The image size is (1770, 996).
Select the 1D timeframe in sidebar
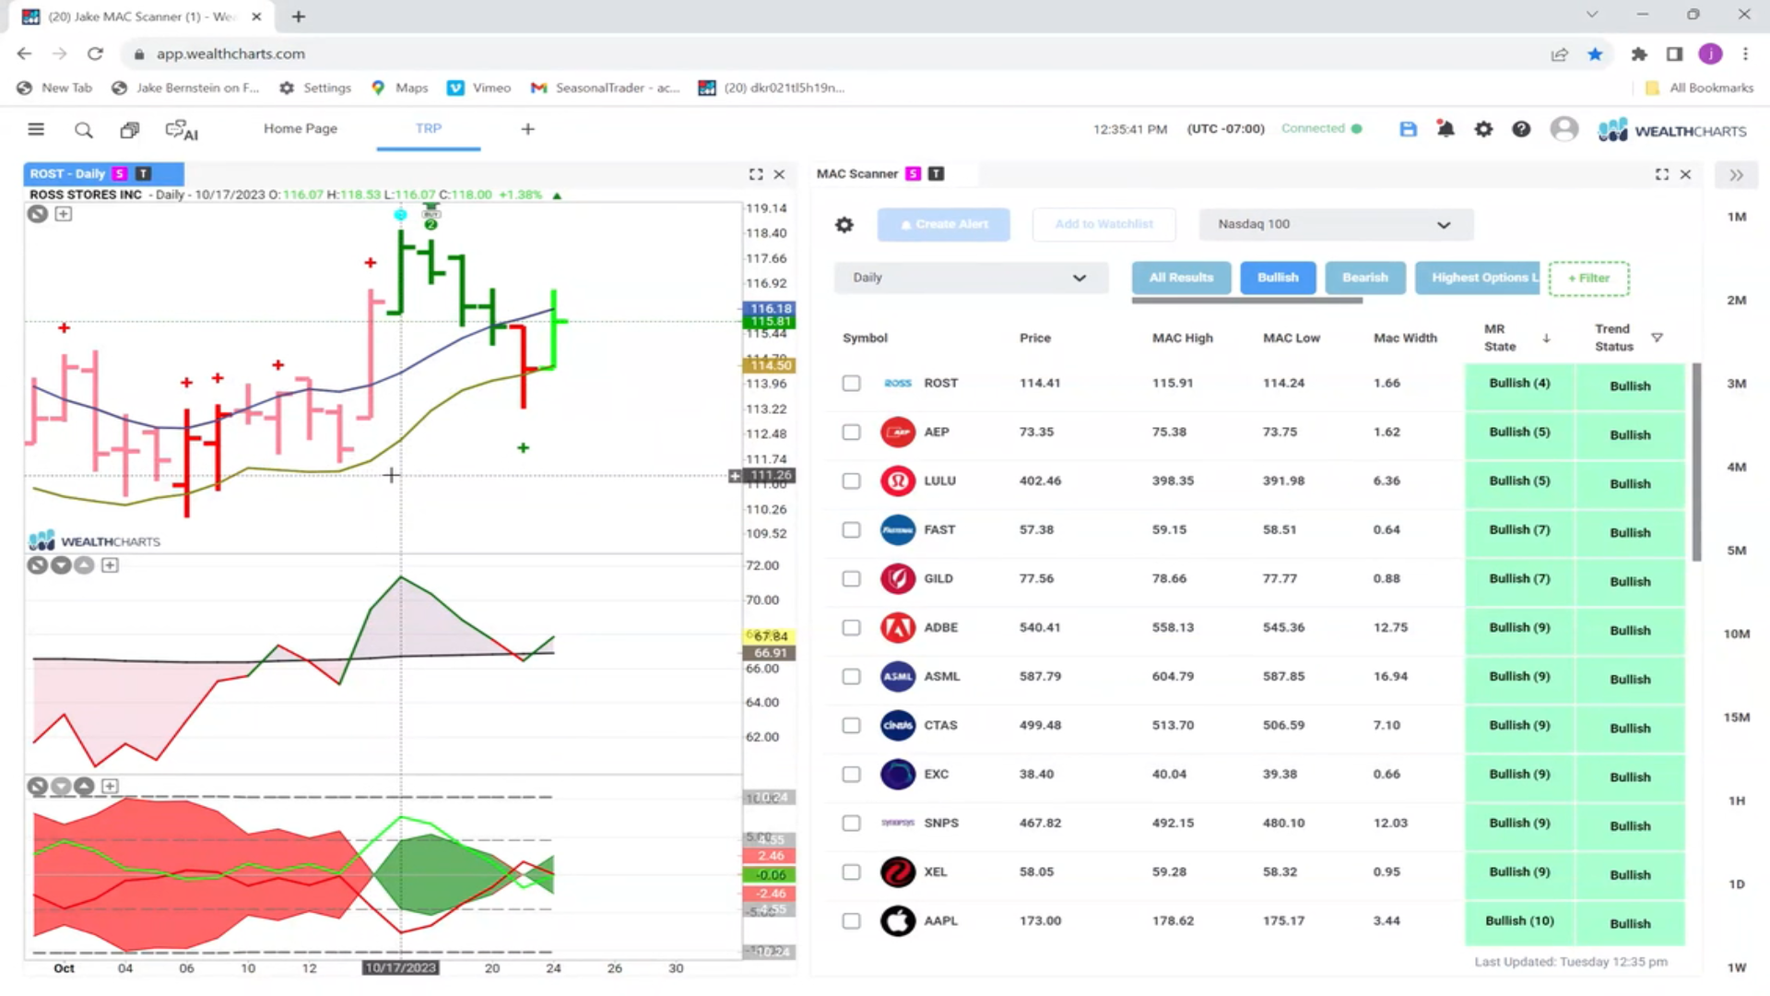pyautogui.click(x=1737, y=884)
